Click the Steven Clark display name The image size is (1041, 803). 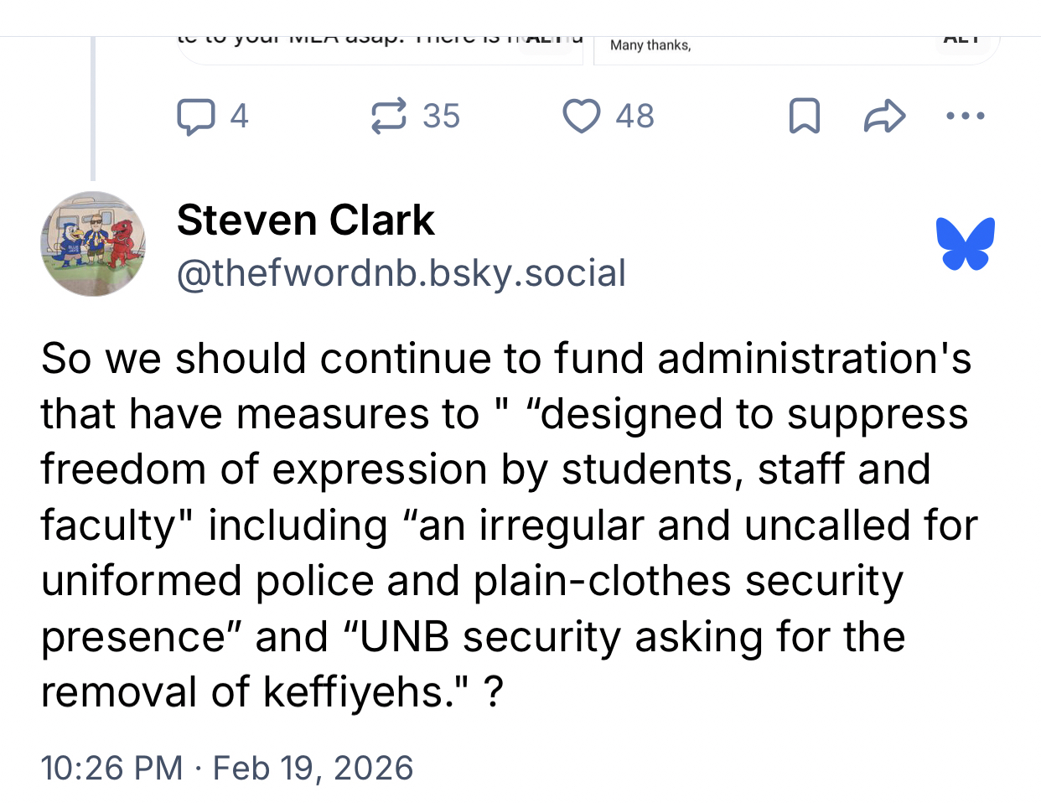(x=305, y=220)
